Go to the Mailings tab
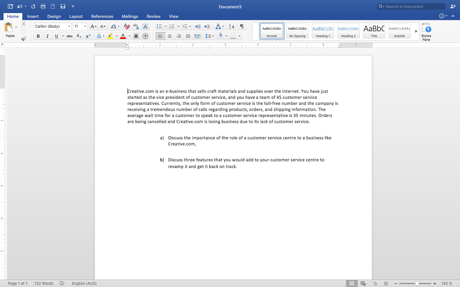Viewport: 460px width, 287px height. point(130,16)
